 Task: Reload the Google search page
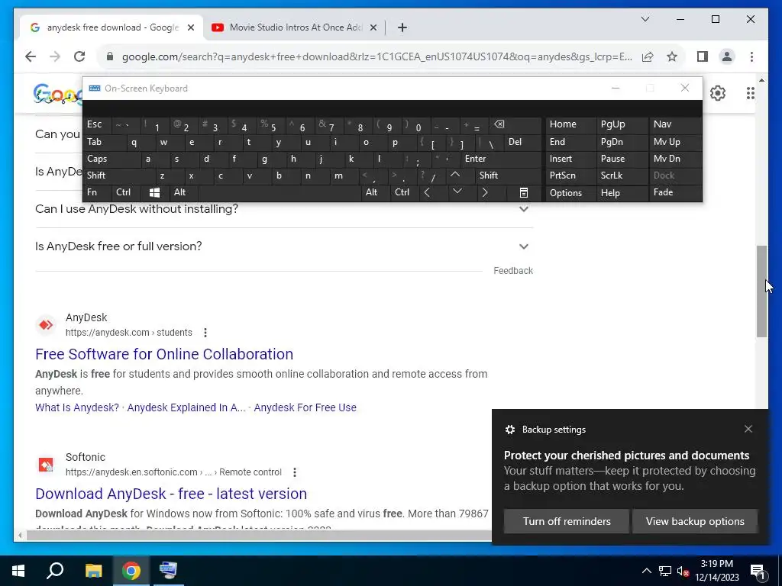pyautogui.click(x=79, y=56)
